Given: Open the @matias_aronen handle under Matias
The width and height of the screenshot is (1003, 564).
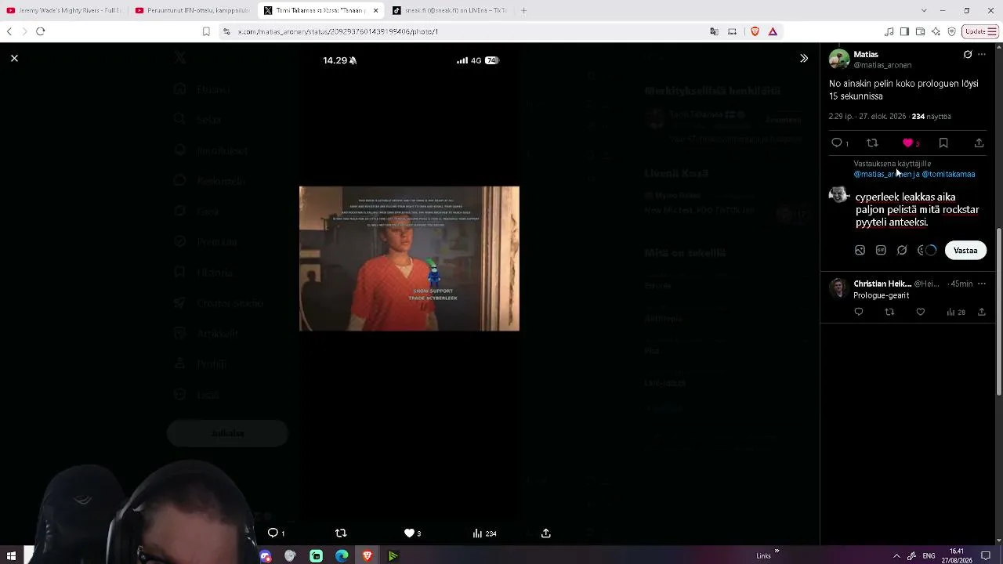Looking at the screenshot, I should tap(882, 65).
